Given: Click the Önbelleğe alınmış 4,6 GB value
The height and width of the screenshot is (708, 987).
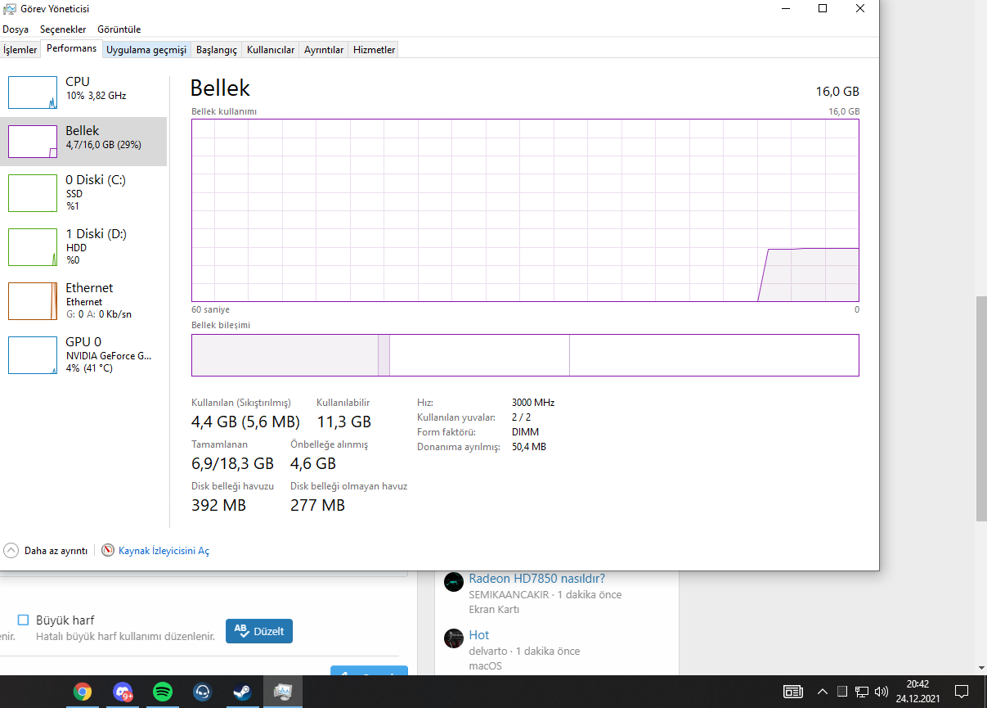Looking at the screenshot, I should [313, 464].
